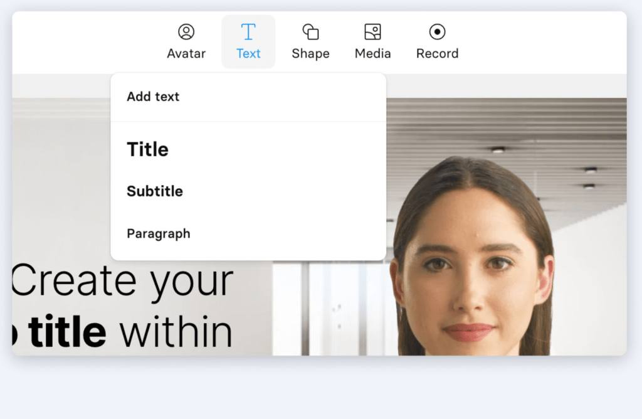Screen dimensions: 642x419
Task: Click the blue 'Text' toolbar label
Action: (248, 54)
